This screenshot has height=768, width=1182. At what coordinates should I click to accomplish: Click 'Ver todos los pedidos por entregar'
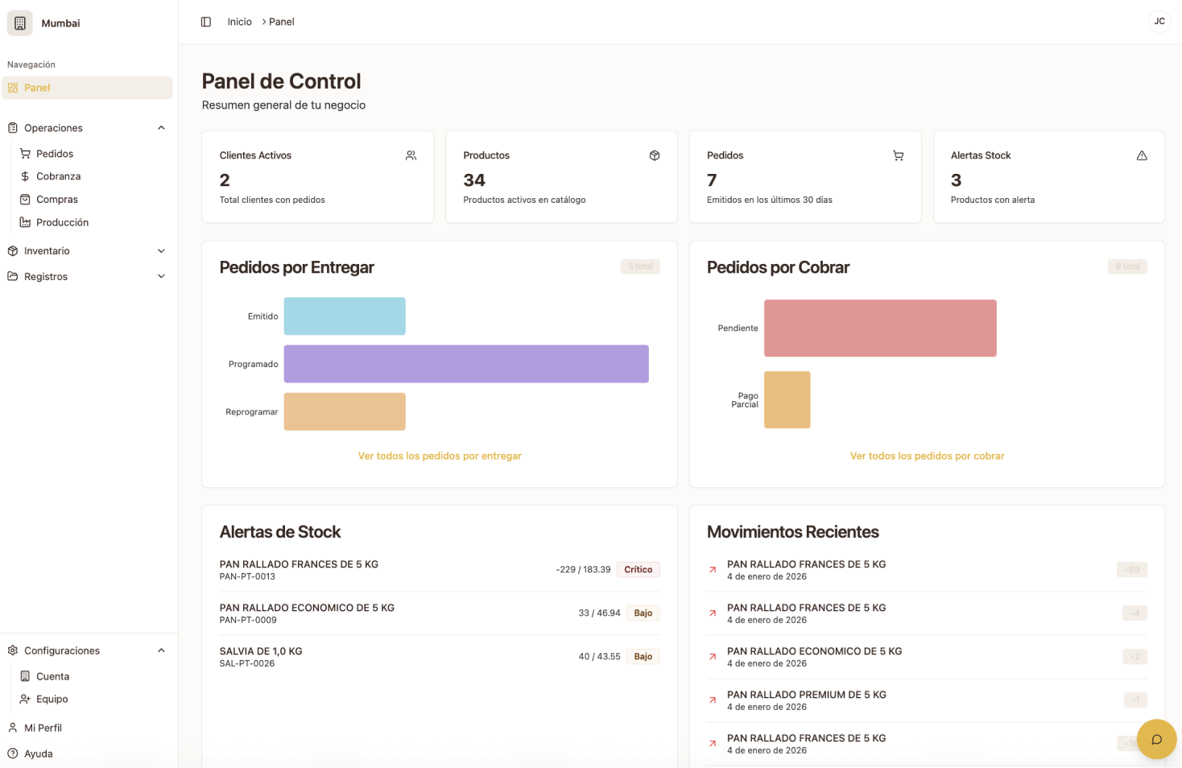(440, 456)
